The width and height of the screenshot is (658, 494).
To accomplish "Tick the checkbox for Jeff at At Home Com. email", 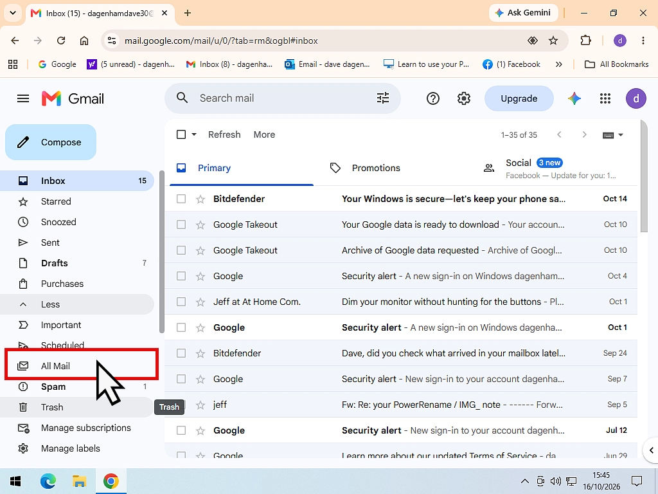I will click(181, 302).
